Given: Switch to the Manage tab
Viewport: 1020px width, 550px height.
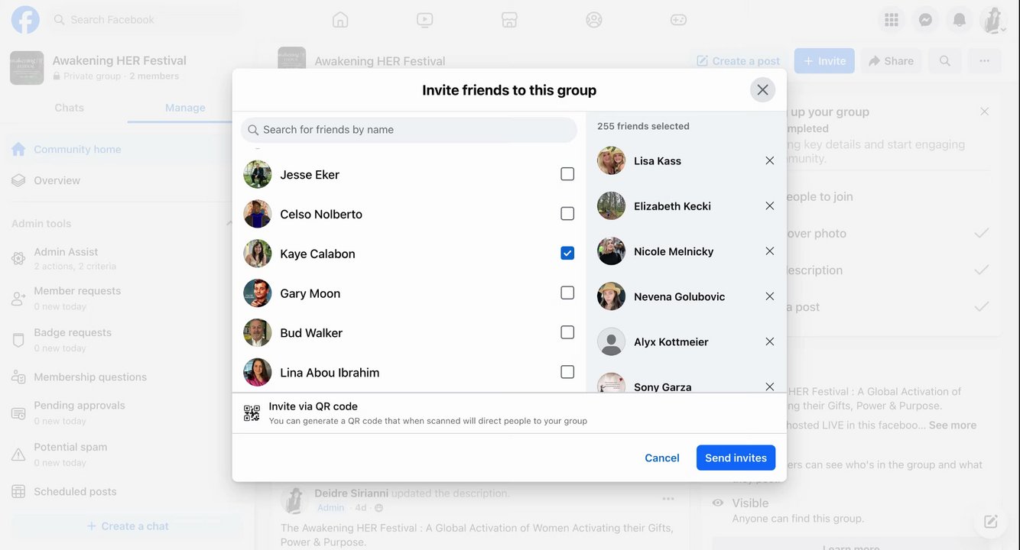Looking at the screenshot, I should (185, 108).
